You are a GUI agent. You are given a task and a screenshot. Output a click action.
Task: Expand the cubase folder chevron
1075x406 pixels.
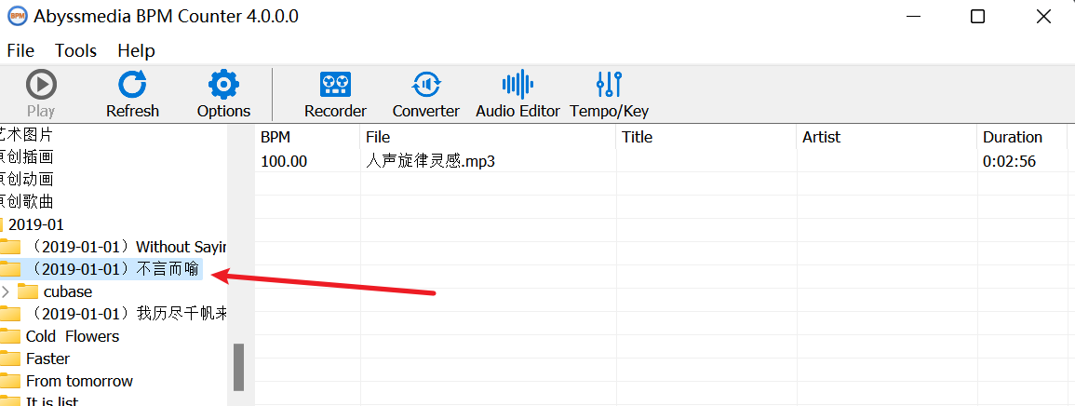[x=7, y=291]
